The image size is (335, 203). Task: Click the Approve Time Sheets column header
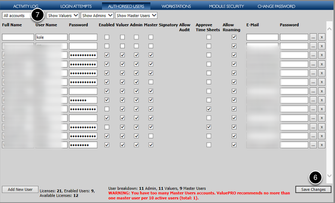coord(208,27)
